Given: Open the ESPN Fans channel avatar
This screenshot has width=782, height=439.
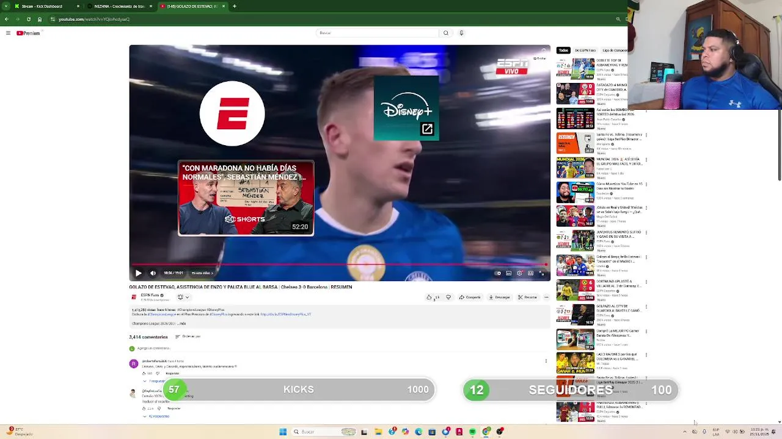Looking at the screenshot, I should click(134, 297).
